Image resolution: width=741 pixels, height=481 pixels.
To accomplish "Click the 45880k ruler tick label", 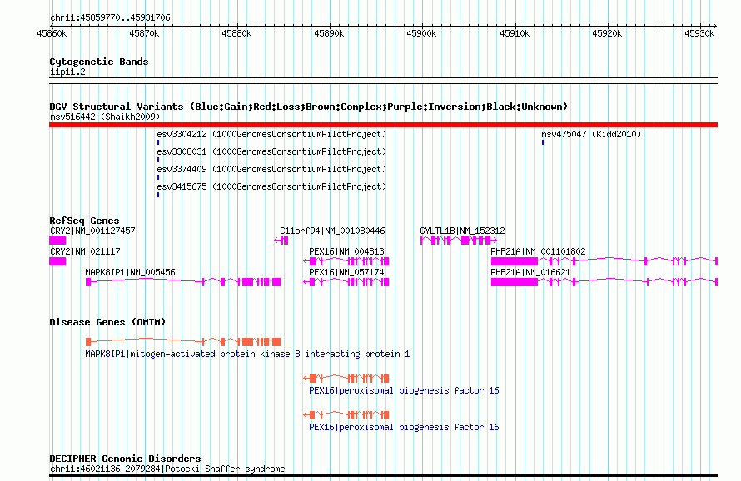I will pyautogui.click(x=236, y=34).
